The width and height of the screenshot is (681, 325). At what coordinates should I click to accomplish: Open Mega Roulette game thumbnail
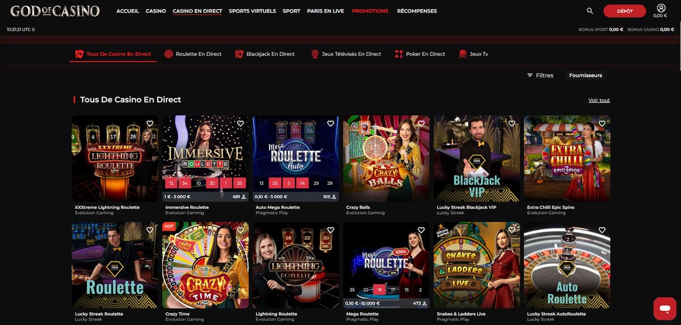(x=386, y=265)
